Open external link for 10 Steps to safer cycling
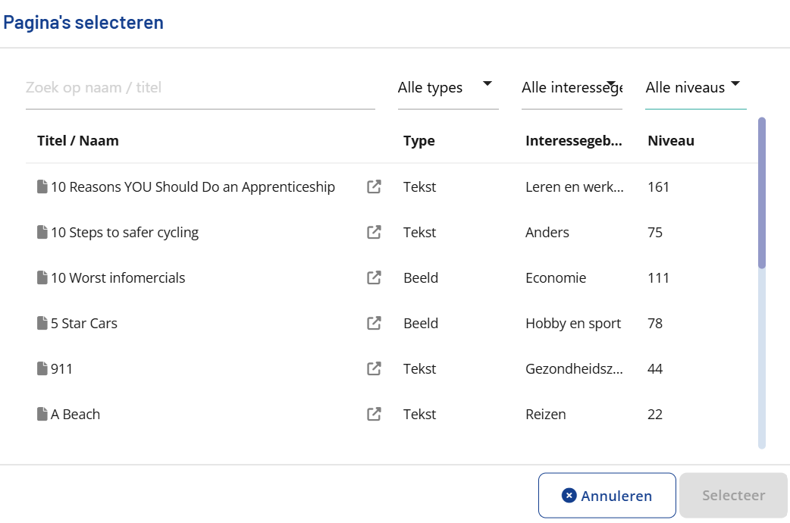The image size is (790, 523). 374,233
